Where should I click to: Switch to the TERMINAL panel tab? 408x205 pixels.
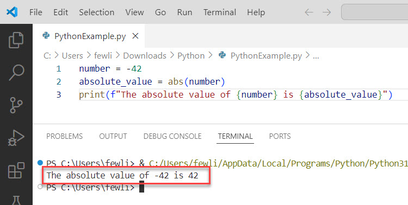click(235, 136)
